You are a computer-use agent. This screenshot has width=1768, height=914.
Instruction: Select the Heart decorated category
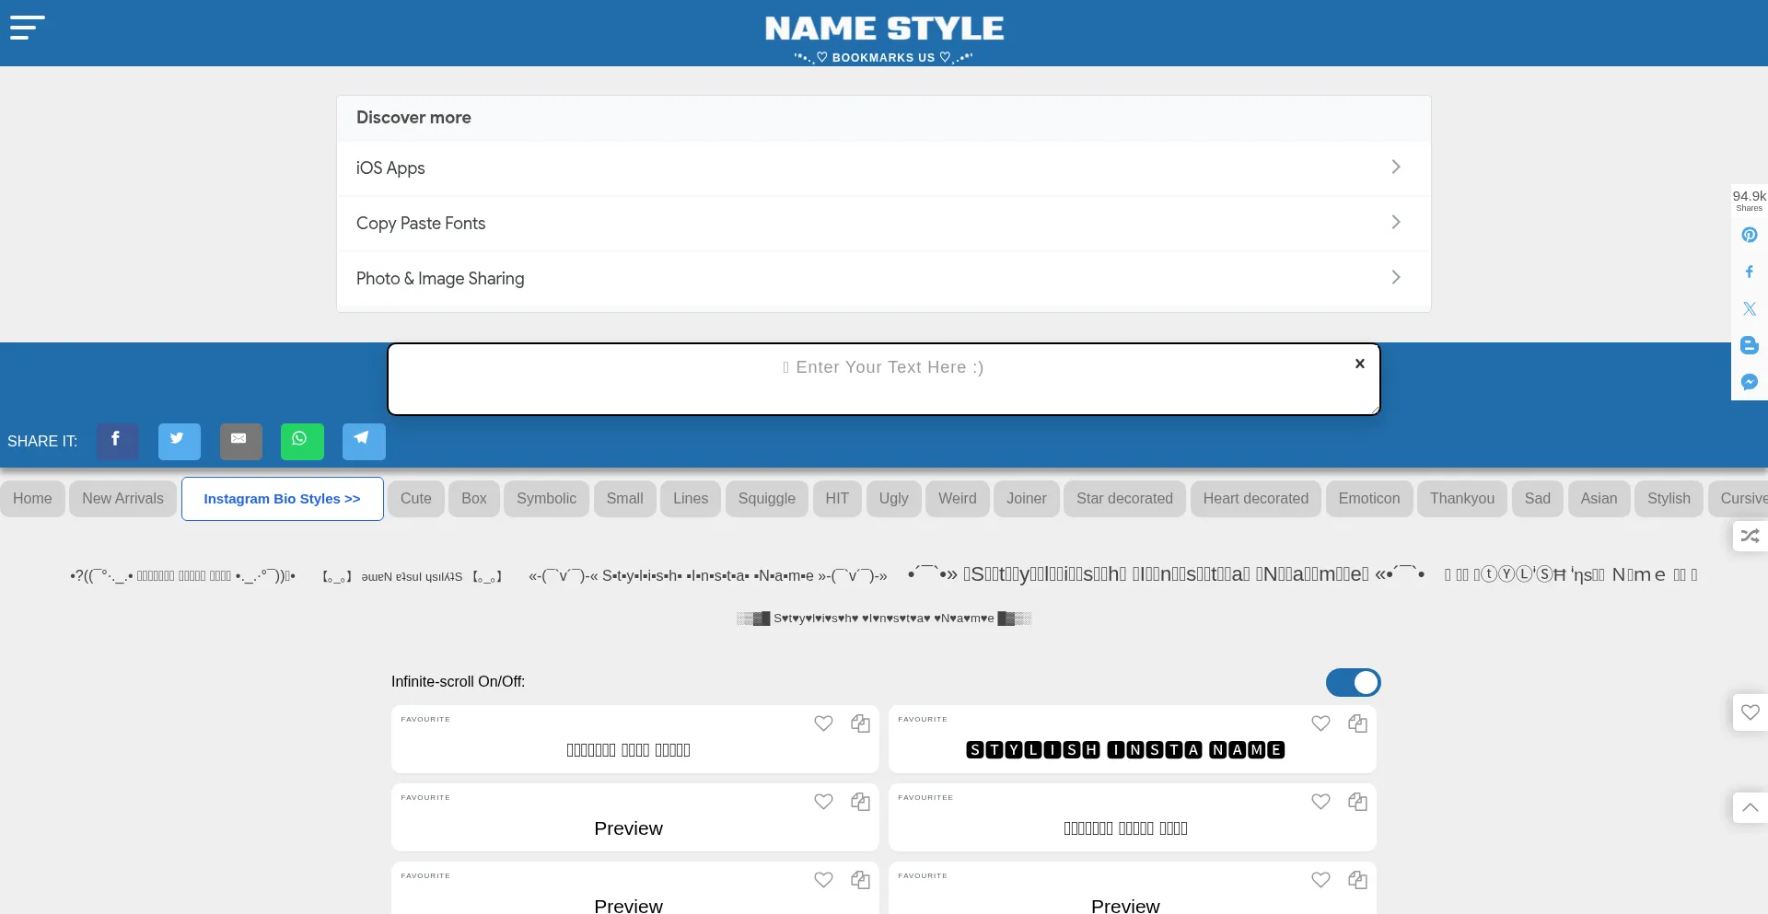click(1256, 499)
